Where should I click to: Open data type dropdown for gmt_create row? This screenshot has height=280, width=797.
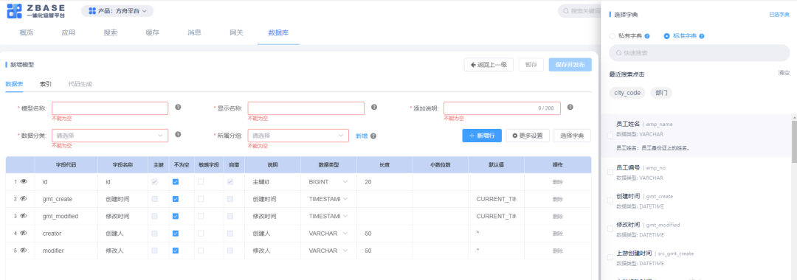[x=328, y=199]
